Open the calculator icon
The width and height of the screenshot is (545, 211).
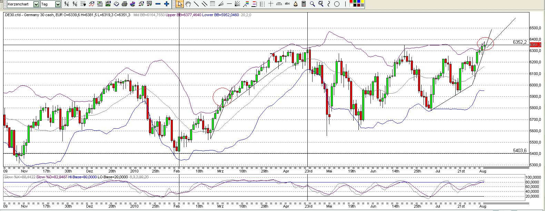coord(304,4)
